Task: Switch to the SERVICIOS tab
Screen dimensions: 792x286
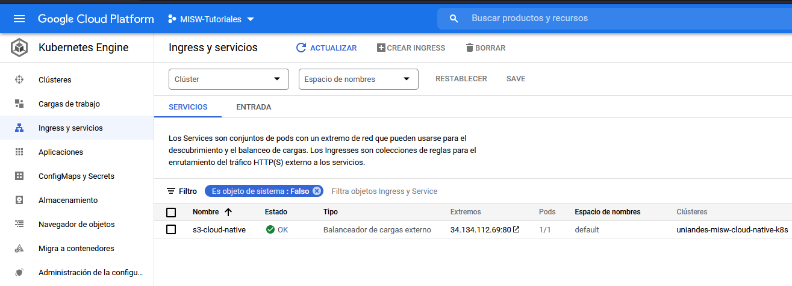Action: pyautogui.click(x=188, y=107)
